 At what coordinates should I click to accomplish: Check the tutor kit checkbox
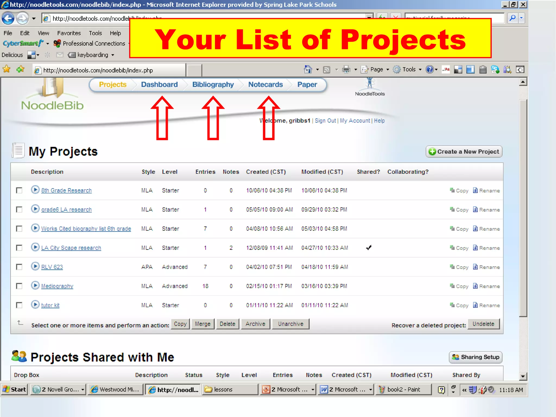(x=19, y=305)
